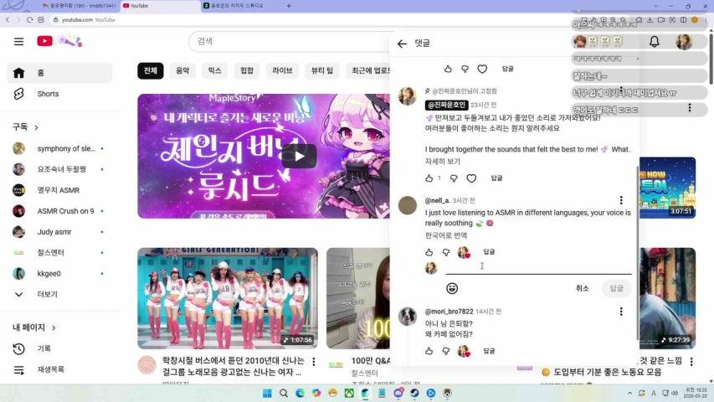Open three-dot menu on nell_a's comment
The image size is (714, 402).
(620, 200)
